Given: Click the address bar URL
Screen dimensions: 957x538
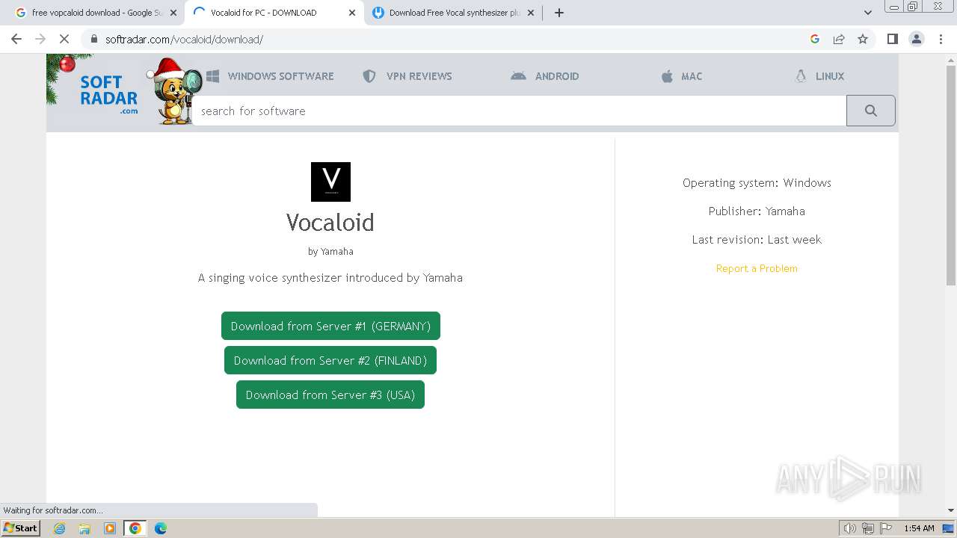Looking at the screenshot, I should pyautogui.click(x=184, y=40).
